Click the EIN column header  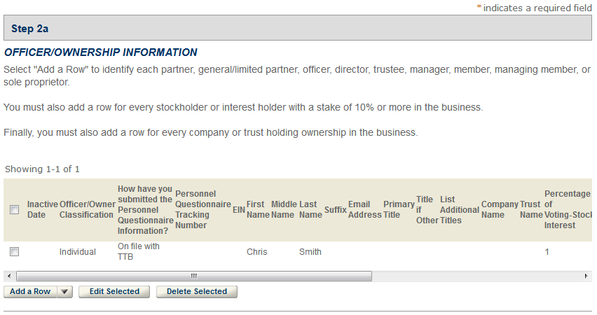tap(238, 209)
